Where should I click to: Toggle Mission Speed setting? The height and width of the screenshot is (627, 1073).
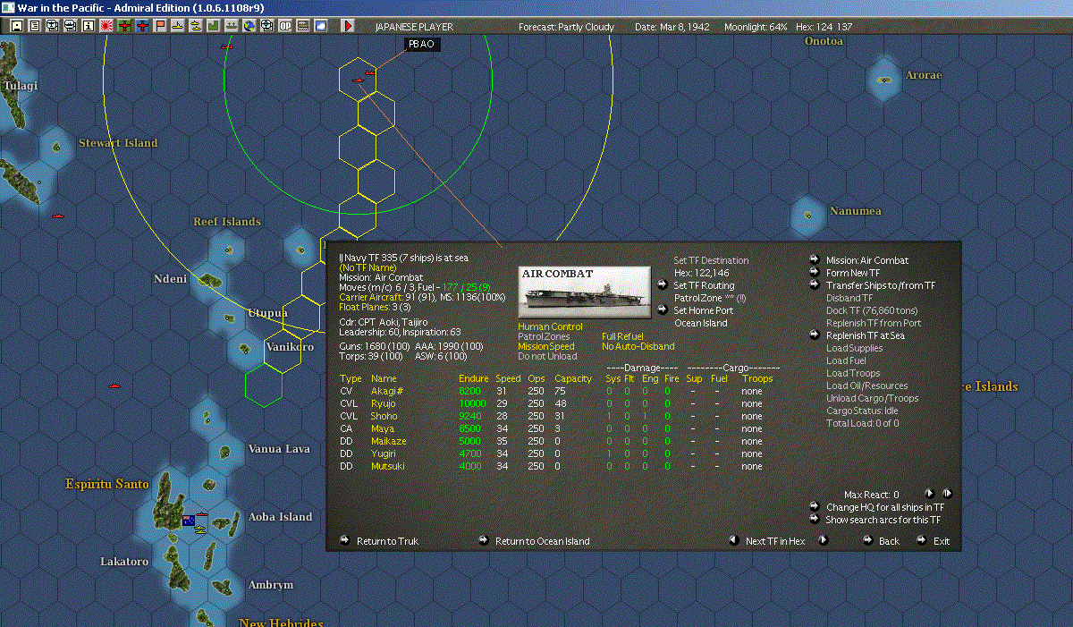(546, 346)
